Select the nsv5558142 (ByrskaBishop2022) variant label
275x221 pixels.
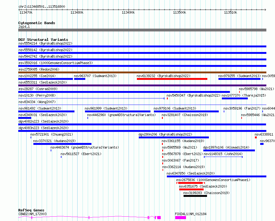coord(45,50)
